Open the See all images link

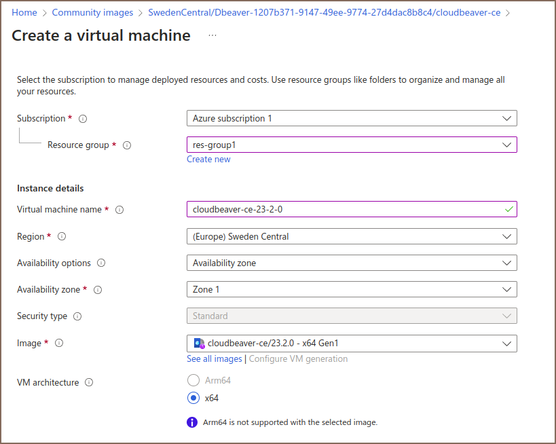tap(214, 358)
